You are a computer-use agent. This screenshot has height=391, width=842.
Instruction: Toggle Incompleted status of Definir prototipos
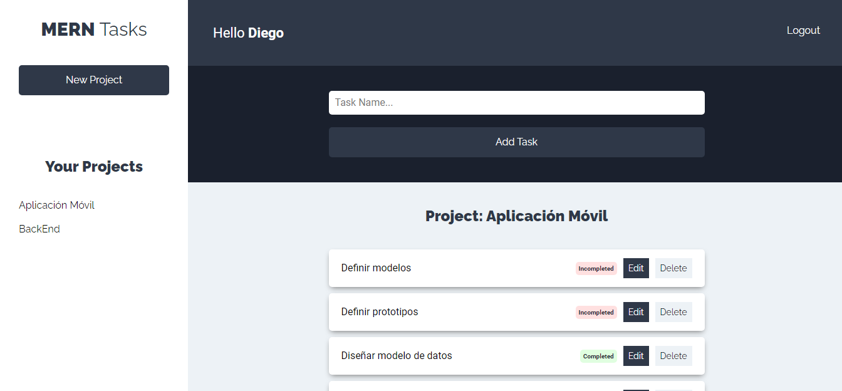(596, 312)
